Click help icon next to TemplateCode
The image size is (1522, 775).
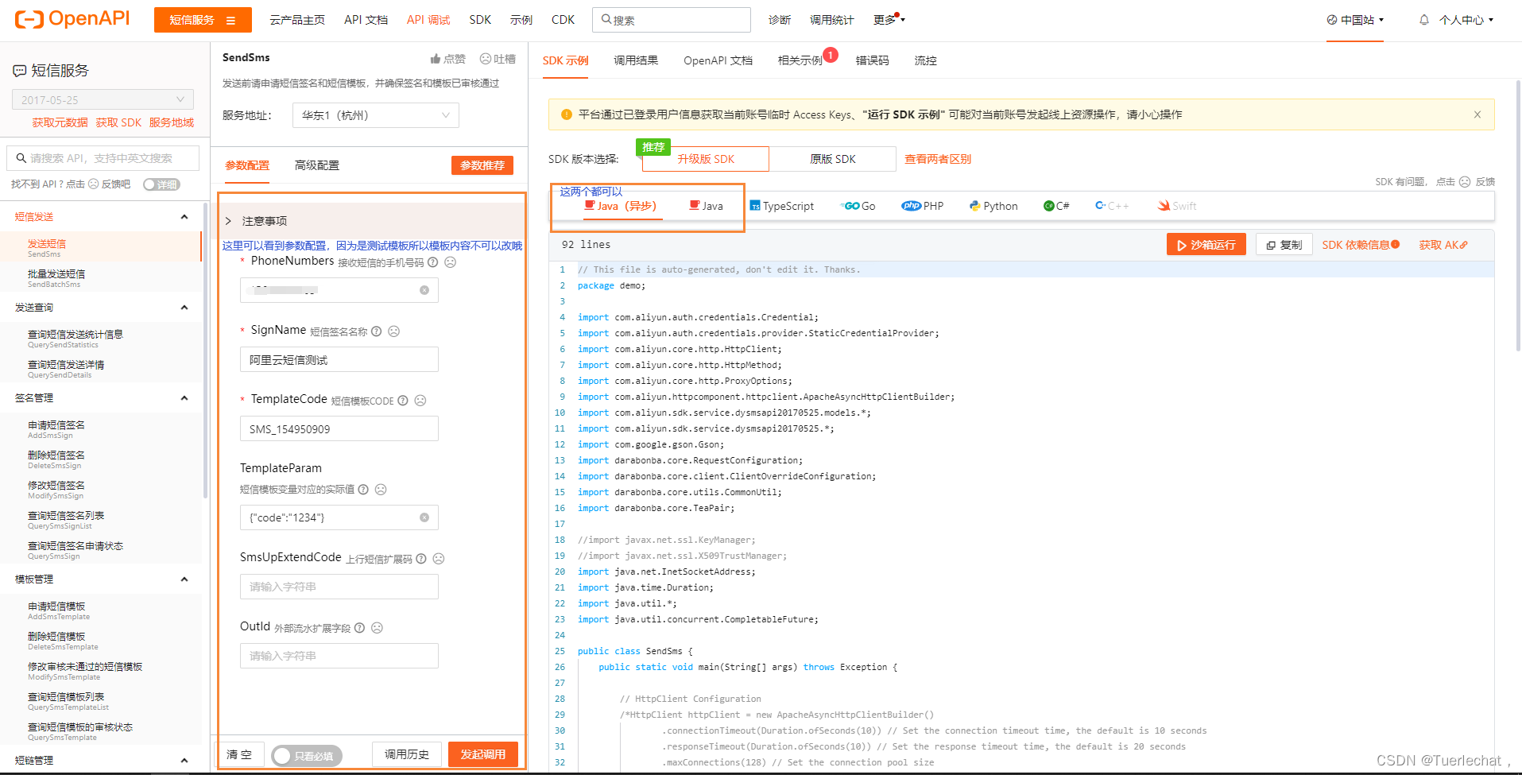[403, 401]
